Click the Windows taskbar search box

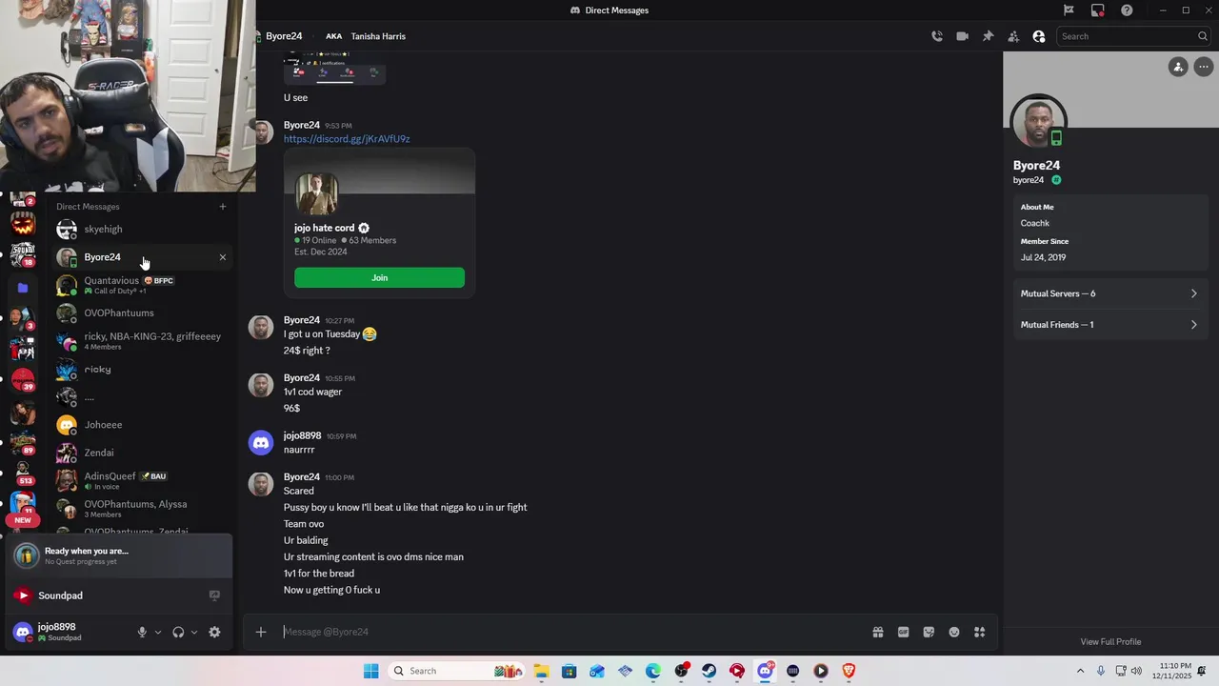454,671
